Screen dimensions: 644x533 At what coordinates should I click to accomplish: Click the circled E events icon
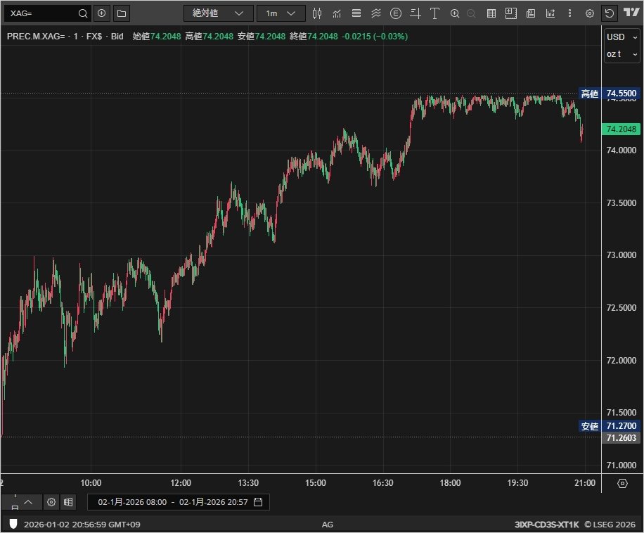click(396, 13)
